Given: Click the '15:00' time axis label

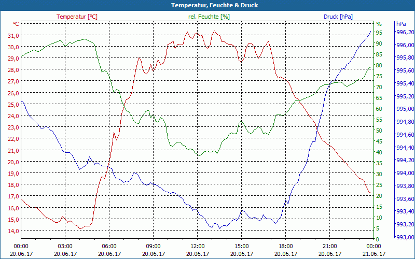Looking at the screenshot, I should [x=241, y=247].
